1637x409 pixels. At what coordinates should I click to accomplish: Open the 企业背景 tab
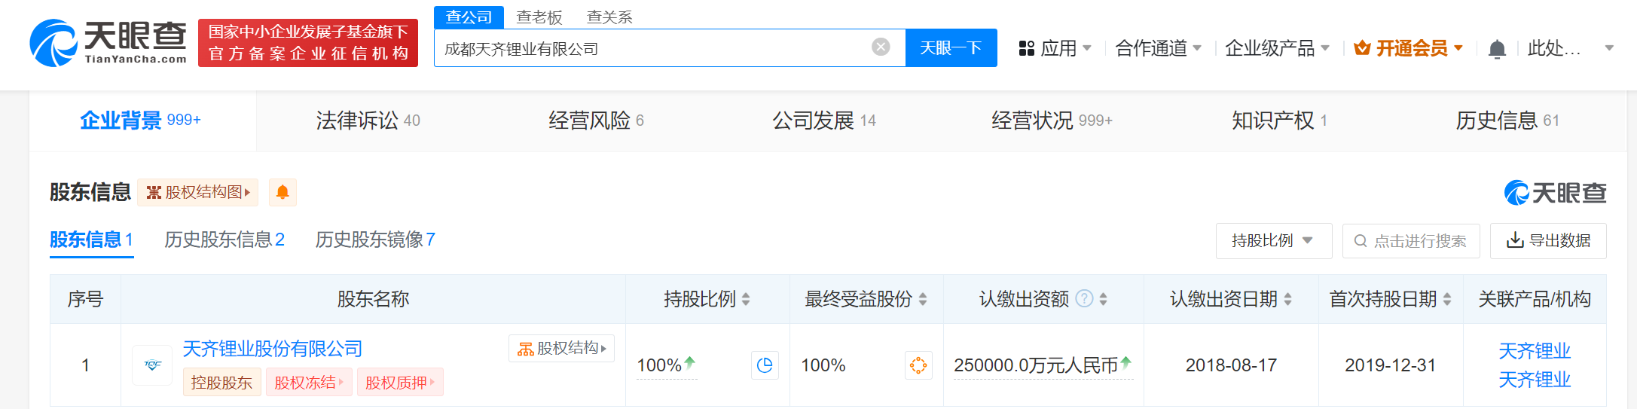pos(141,121)
